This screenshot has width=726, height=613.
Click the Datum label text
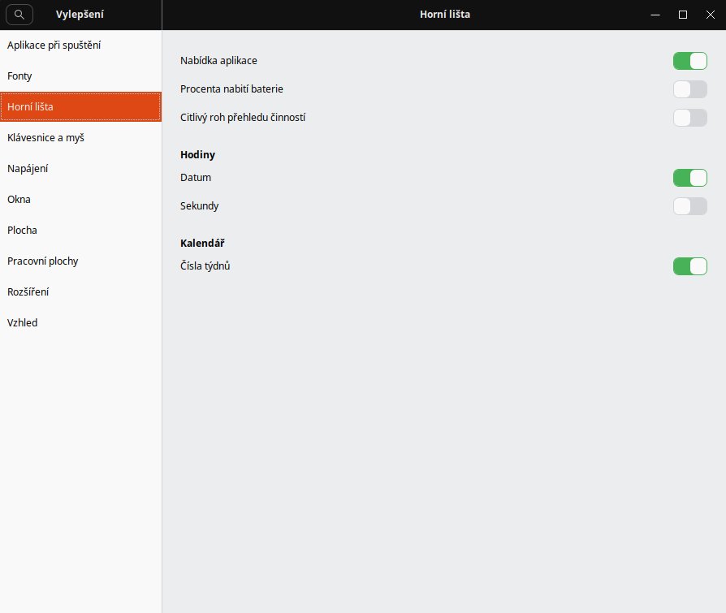[196, 178]
